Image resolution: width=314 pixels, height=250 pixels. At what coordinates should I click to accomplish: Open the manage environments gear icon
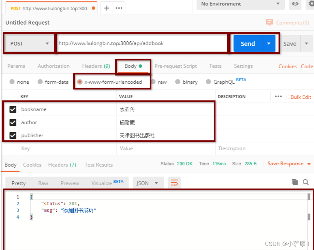tap(311, 4)
